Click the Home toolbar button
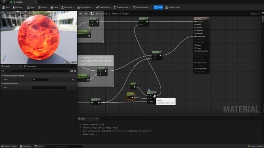The width and height of the screenshot is (264, 148). pos(54,7)
